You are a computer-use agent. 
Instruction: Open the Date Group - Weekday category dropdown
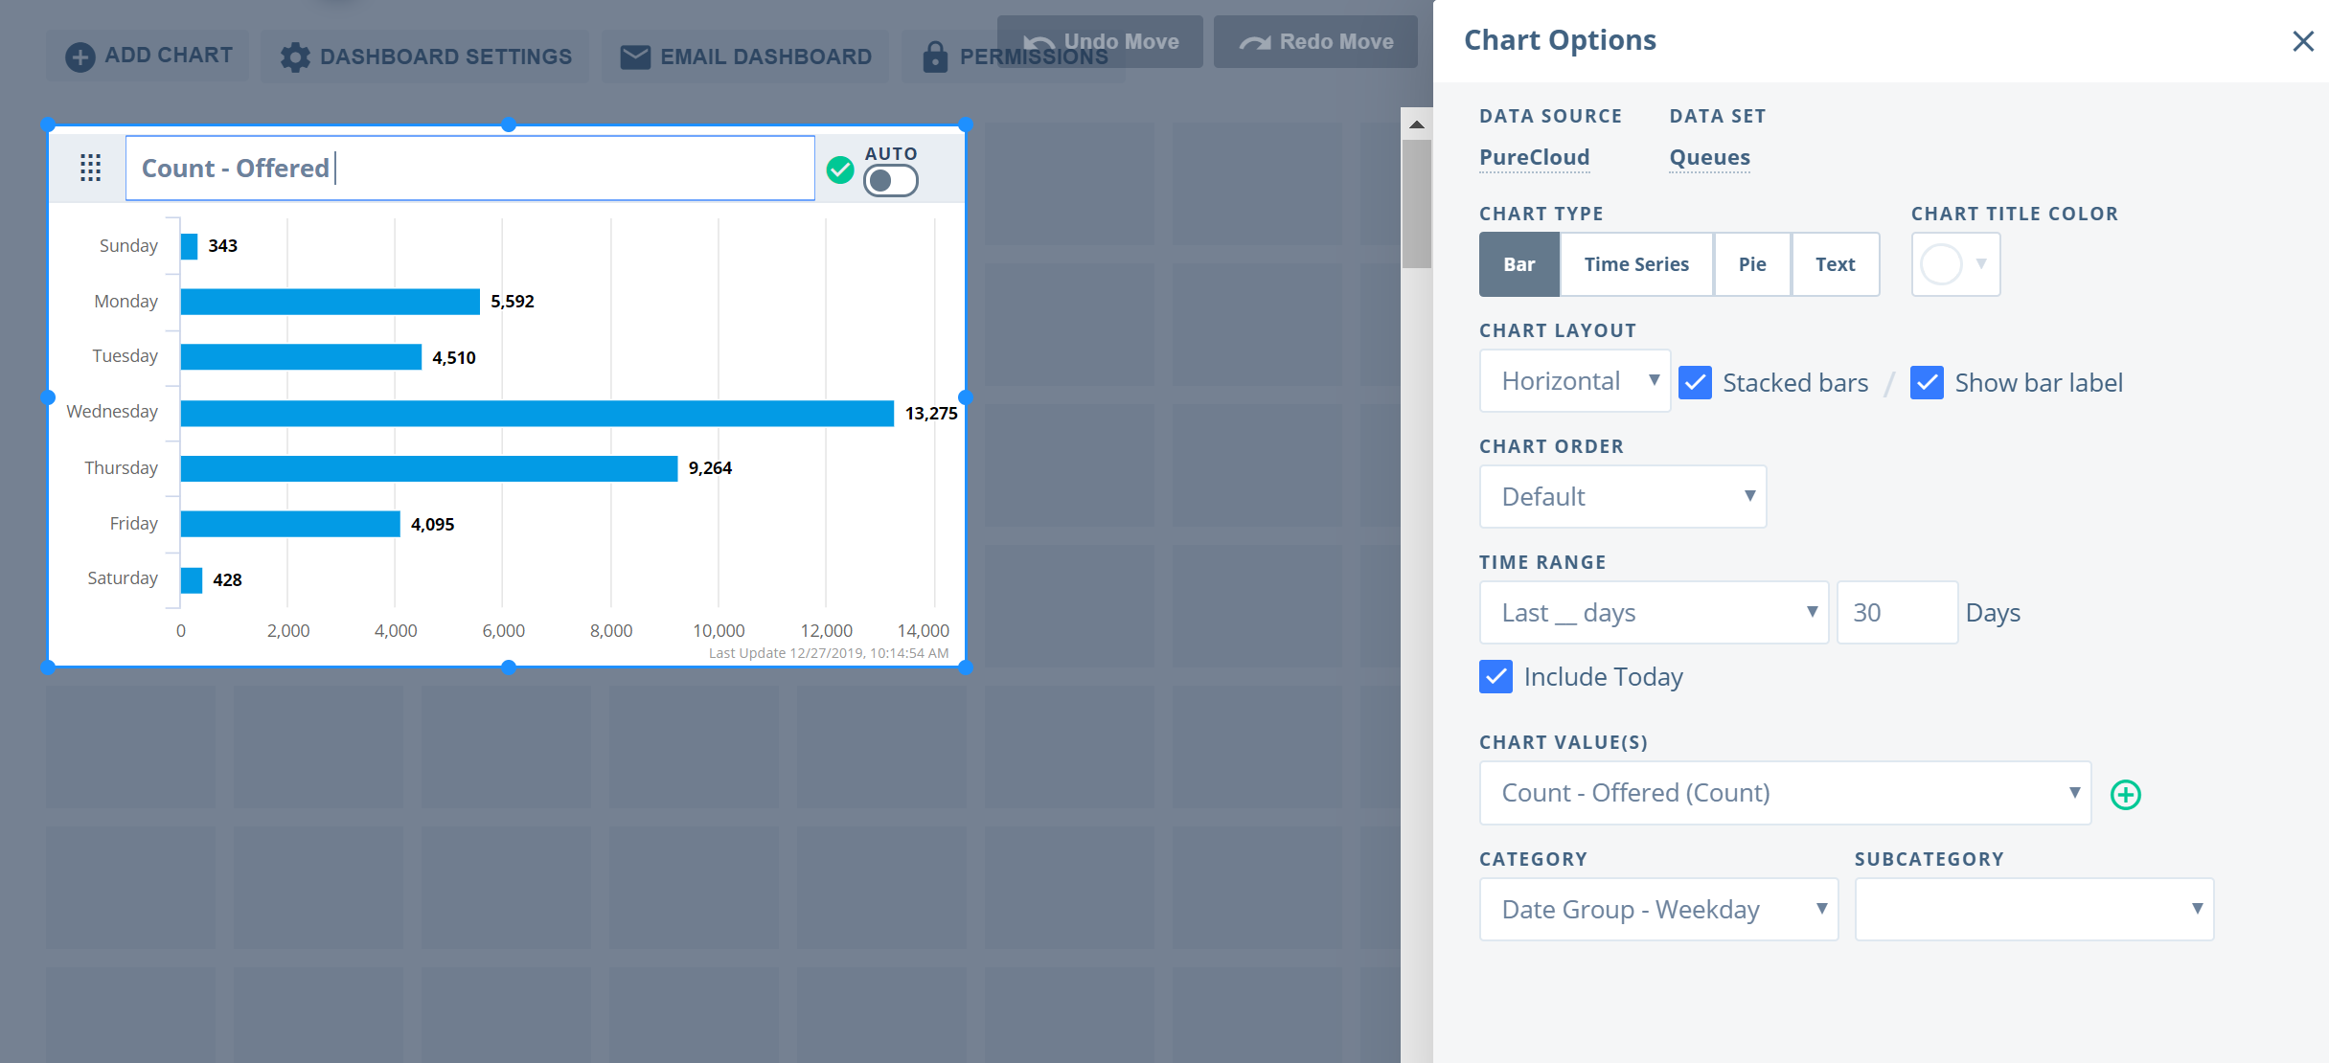pyautogui.click(x=1659, y=909)
